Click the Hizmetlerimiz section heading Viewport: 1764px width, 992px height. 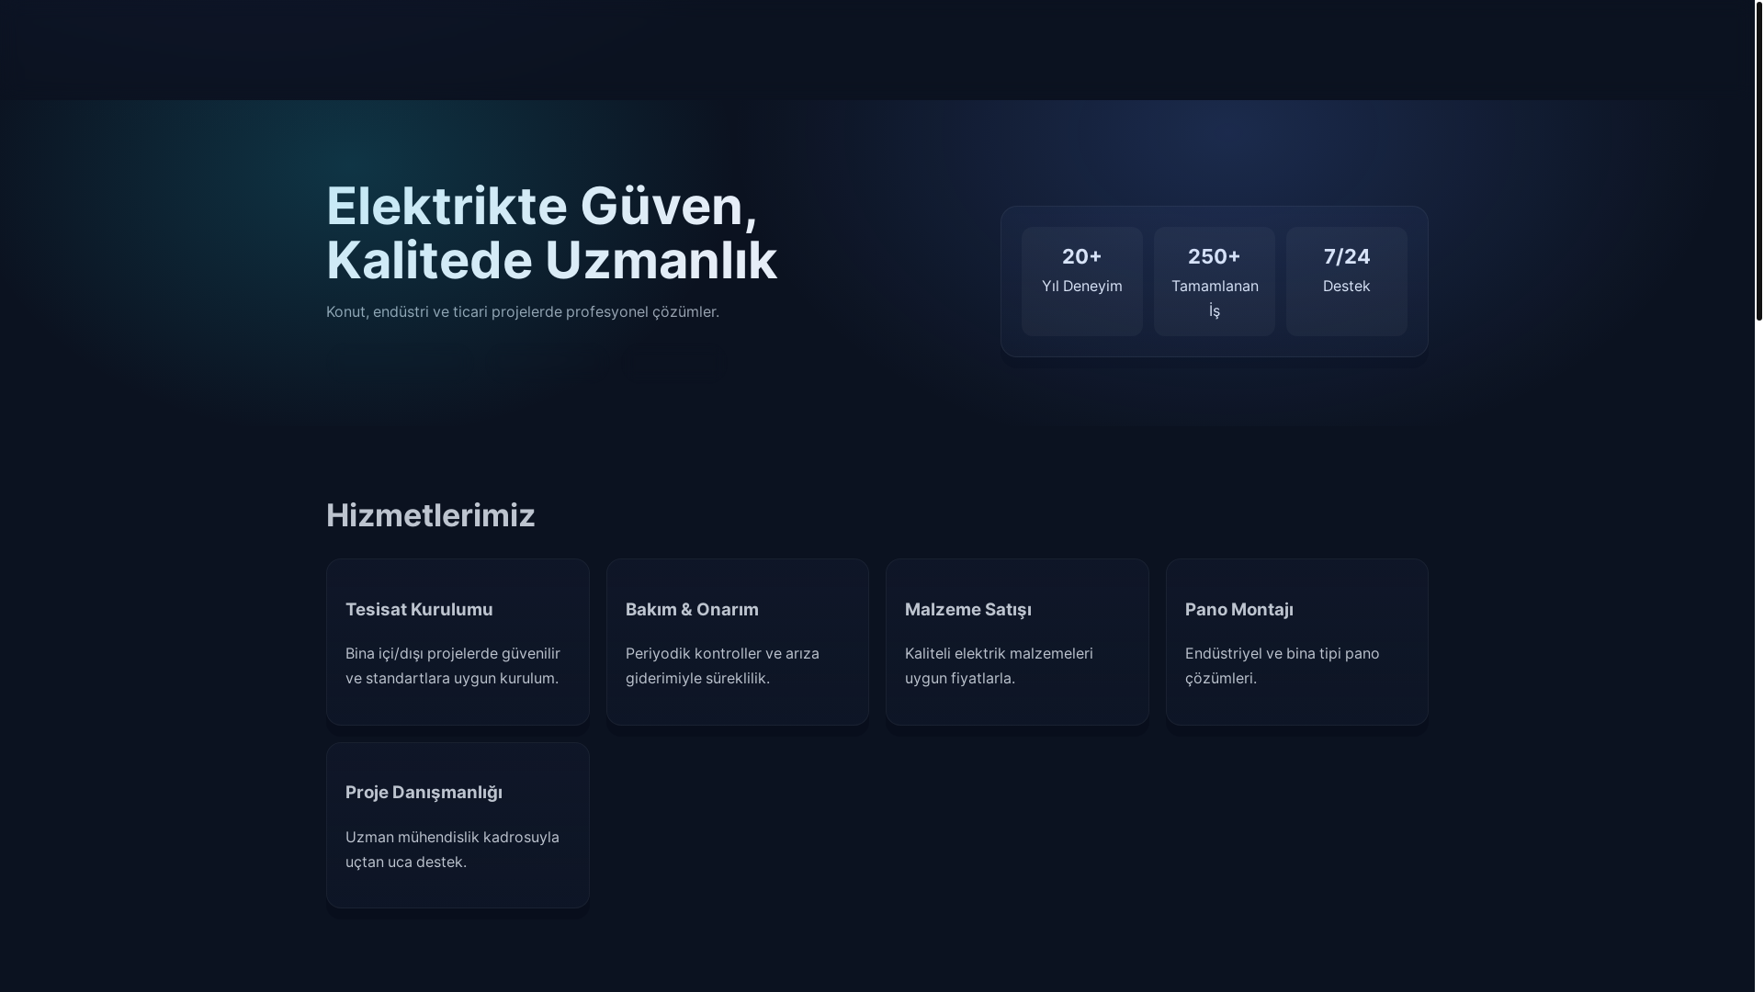tap(430, 515)
